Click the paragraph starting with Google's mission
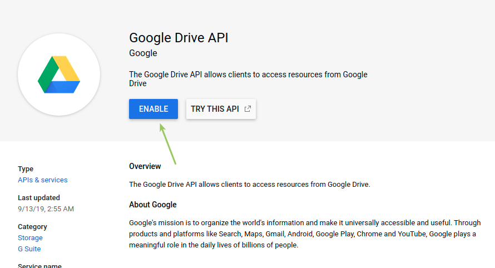The height and width of the screenshot is (268, 495). click(305, 234)
